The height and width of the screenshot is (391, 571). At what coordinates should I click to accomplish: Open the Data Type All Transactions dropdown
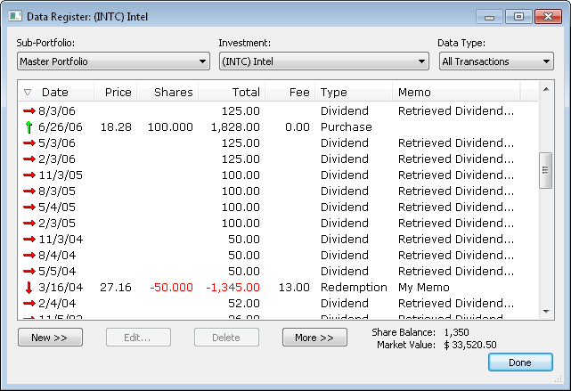point(496,61)
